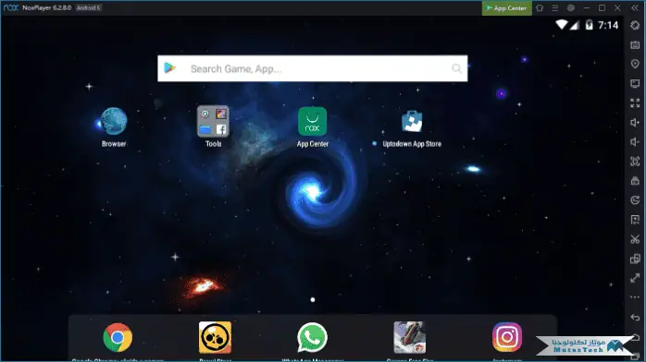This screenshot has height=362, width=646.
Task: Click the Google Play logo in search bar
Action: pyautogui.click(x=169, y=68)
